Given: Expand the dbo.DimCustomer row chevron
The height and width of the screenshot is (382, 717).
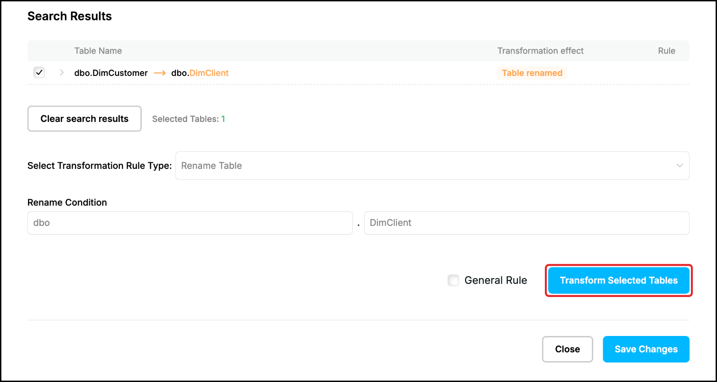Looking at the screenshot, I should point(62,73).
